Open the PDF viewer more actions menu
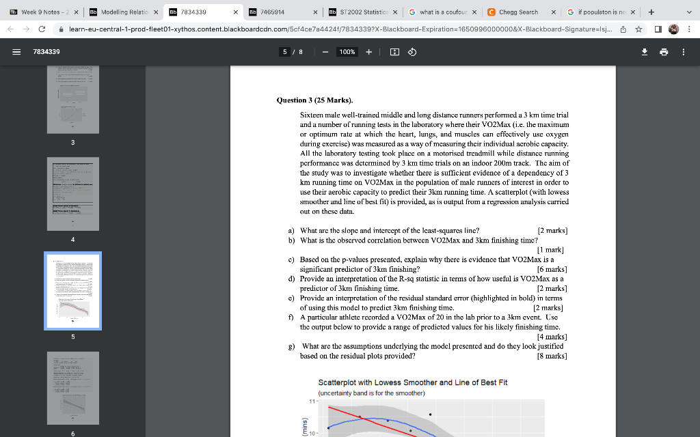This screenshot has height=437, width=700. tap(683, 52)
